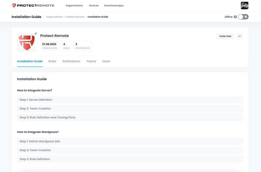The width and height of the screenshot is (261, 172).
Task: Click the Offline help question mark icon
Action: (x=235, y=17)
